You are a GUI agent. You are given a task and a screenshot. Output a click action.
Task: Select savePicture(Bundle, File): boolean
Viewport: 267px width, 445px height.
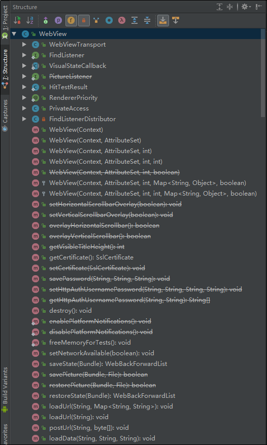click(98, 375)
